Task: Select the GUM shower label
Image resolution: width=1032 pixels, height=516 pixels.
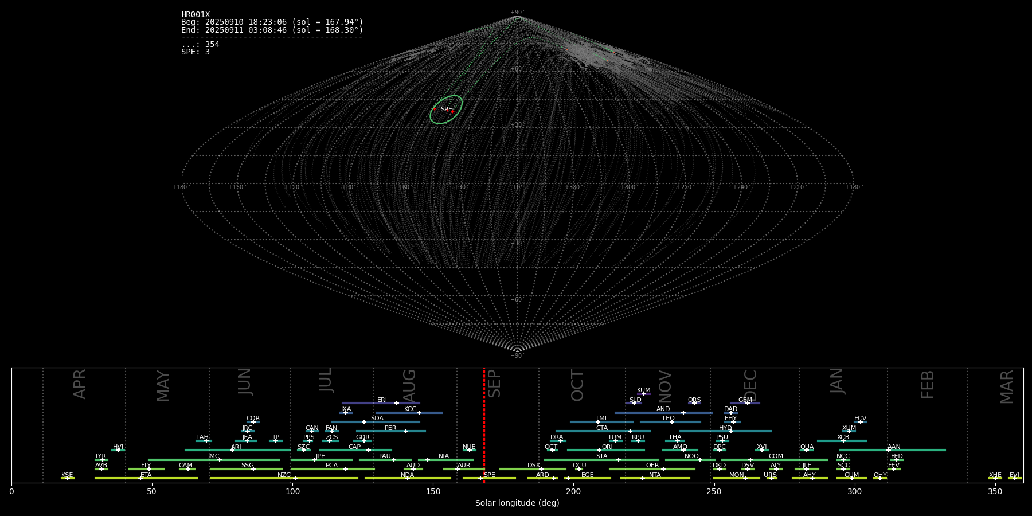Action: pyautogui.click(x=851, y=475)
